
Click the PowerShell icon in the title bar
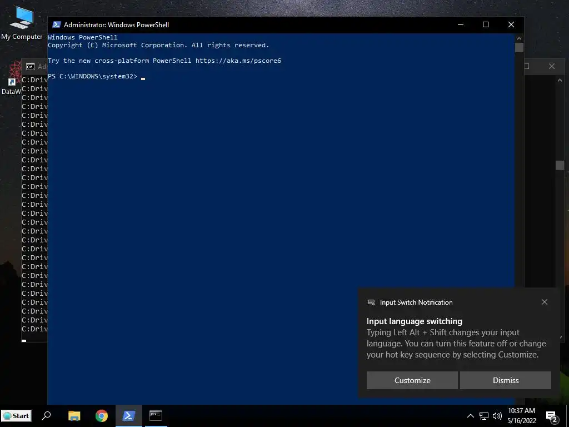click(56, 24)
